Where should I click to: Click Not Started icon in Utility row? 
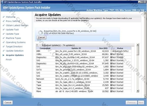pyautogui.click(x=111, y=54)
